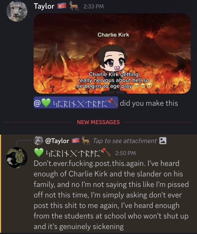Tap the axe emoji after the rune username
This screenshot has width=197, height=234.
[x=106, y=152]
